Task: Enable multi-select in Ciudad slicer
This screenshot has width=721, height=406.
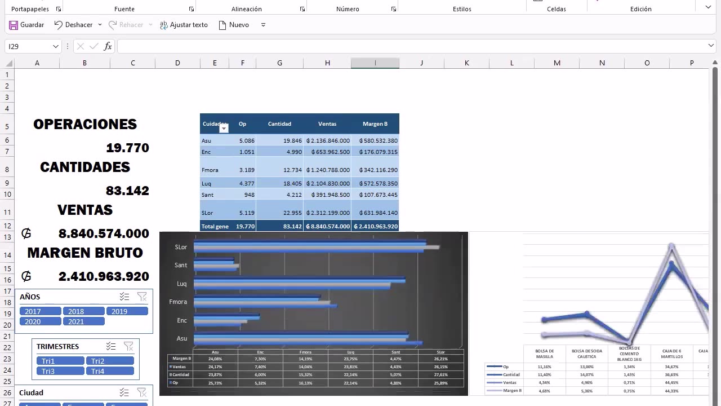Action: coord(124,392)
